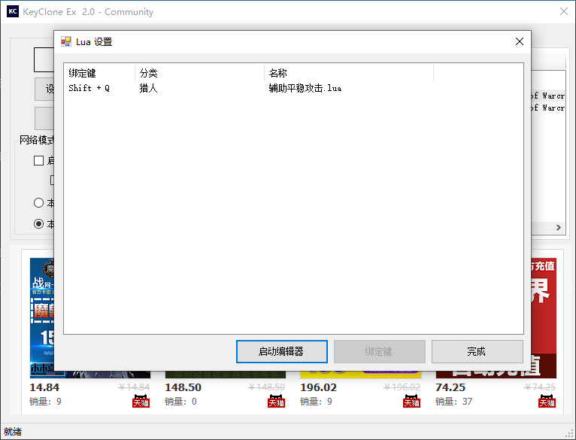Click the 天猫 icon beside 销量: 0
576x440 pixels.
pyautogui.click(x=276, y=401)
